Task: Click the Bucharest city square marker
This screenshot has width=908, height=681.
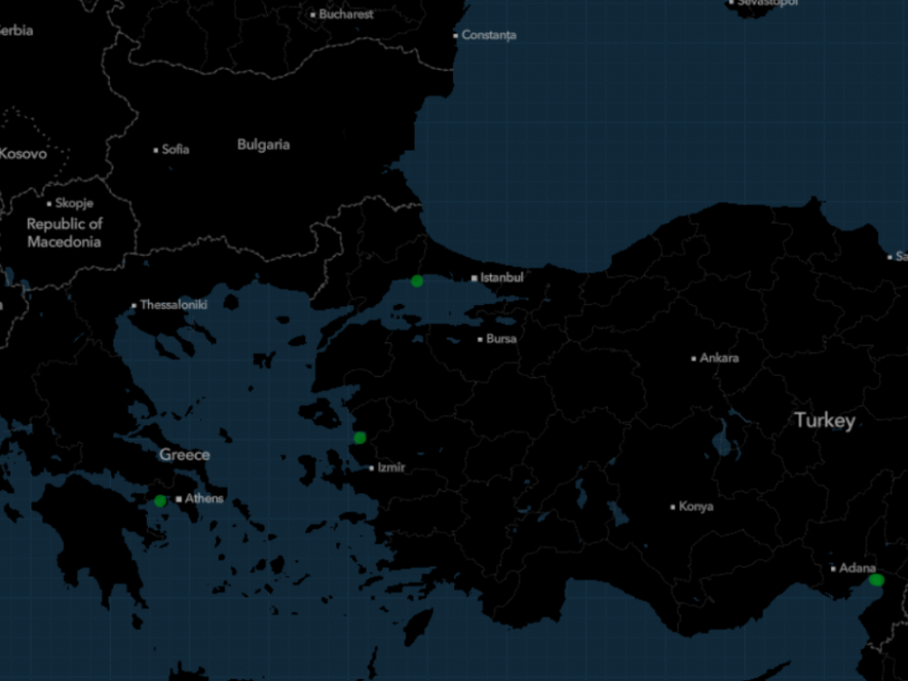Action: pos(313,15)
